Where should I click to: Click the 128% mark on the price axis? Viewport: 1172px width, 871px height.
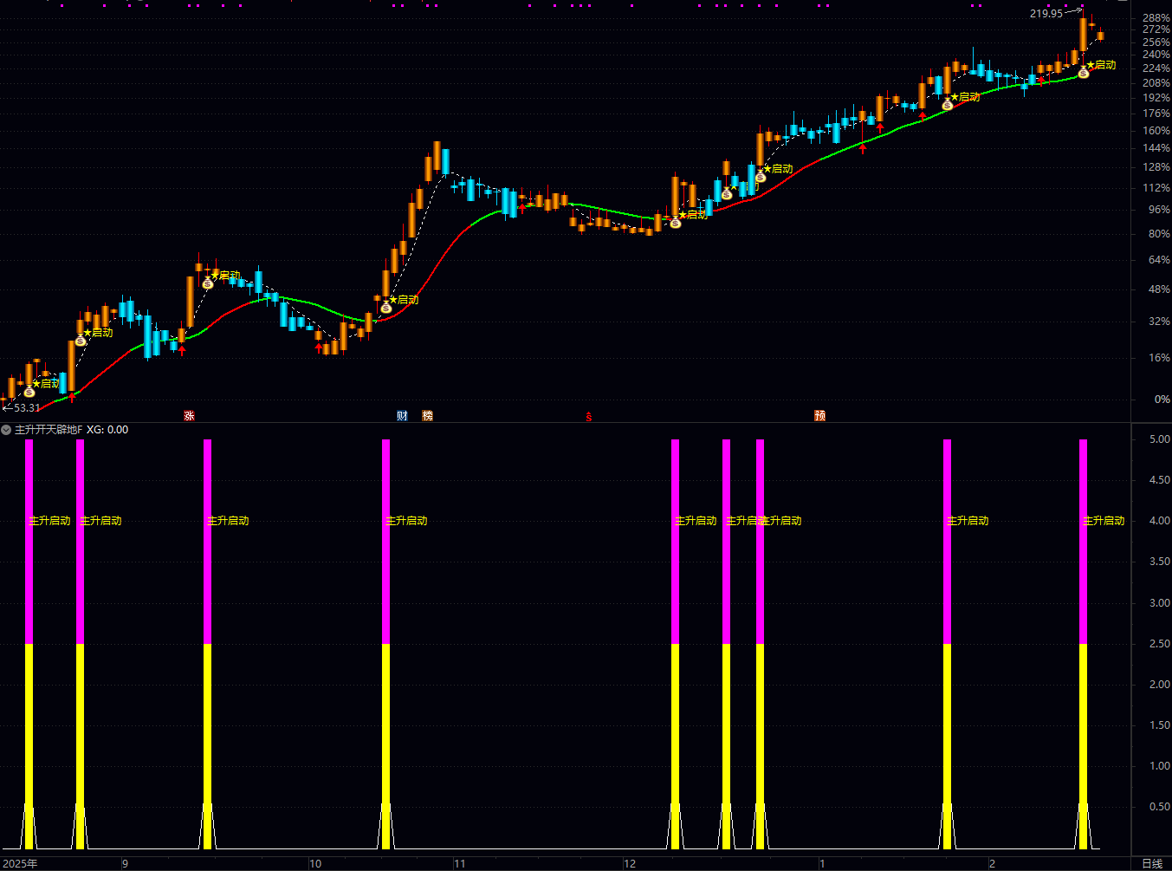[1156, 167]
